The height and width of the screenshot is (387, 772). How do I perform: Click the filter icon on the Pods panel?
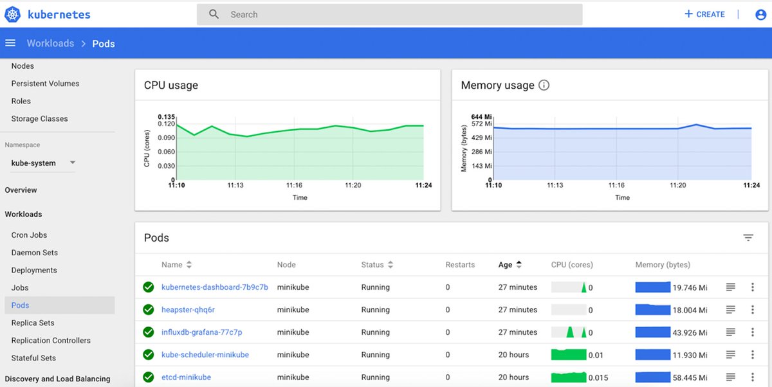pyautogui.click(x=748, y=237)
